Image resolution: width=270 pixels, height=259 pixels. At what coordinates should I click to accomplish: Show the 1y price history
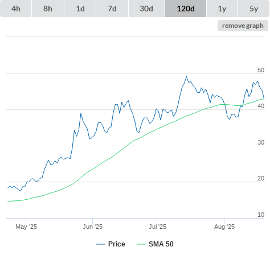click(x=222, y=9)
